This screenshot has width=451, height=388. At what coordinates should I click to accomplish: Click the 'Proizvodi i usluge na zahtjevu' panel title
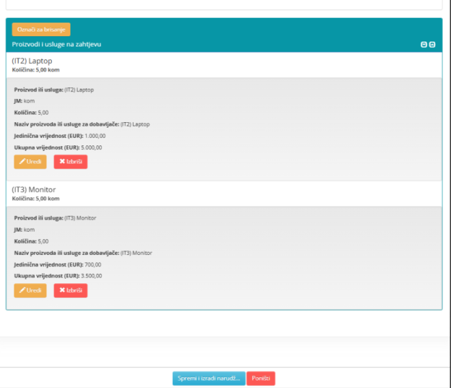click(x=57, y=44)
